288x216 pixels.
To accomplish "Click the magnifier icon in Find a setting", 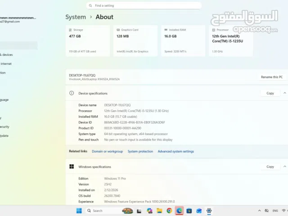I will click(x=90, y=5).
